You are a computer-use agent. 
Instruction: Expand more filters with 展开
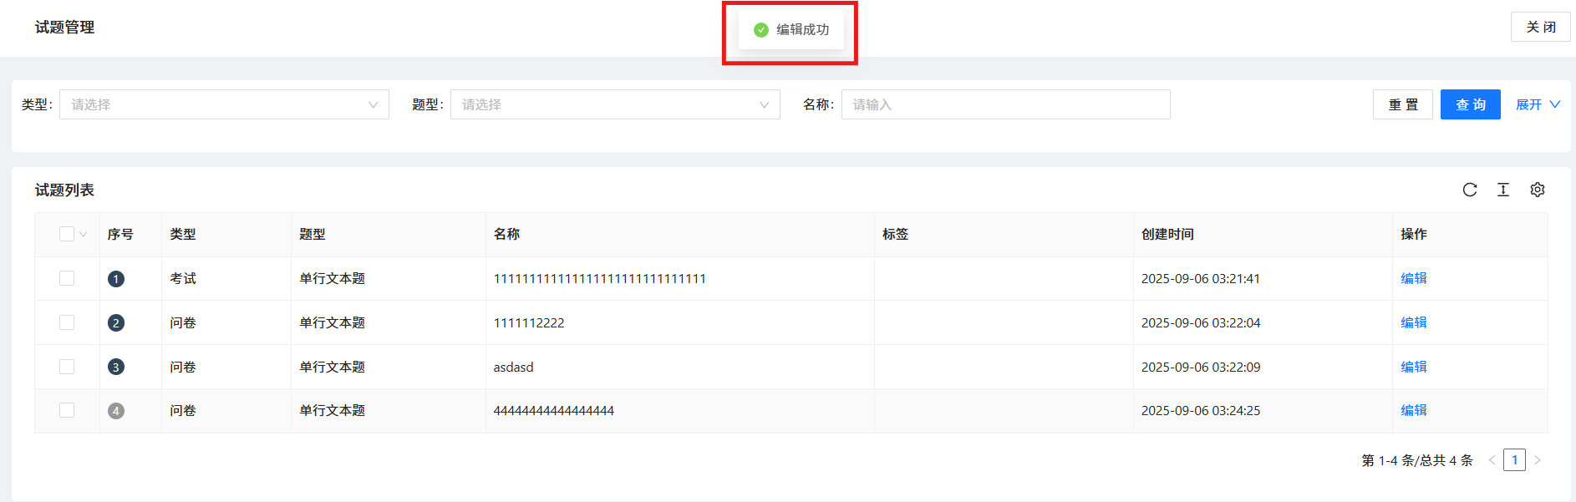click(1538, 104)
